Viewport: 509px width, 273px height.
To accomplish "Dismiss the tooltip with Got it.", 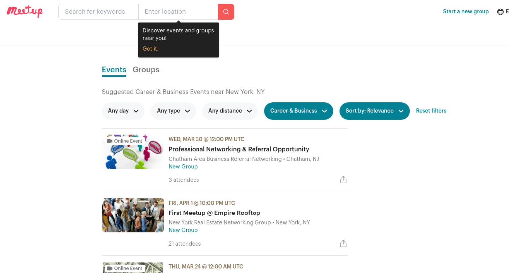I will tap(150, 49).
